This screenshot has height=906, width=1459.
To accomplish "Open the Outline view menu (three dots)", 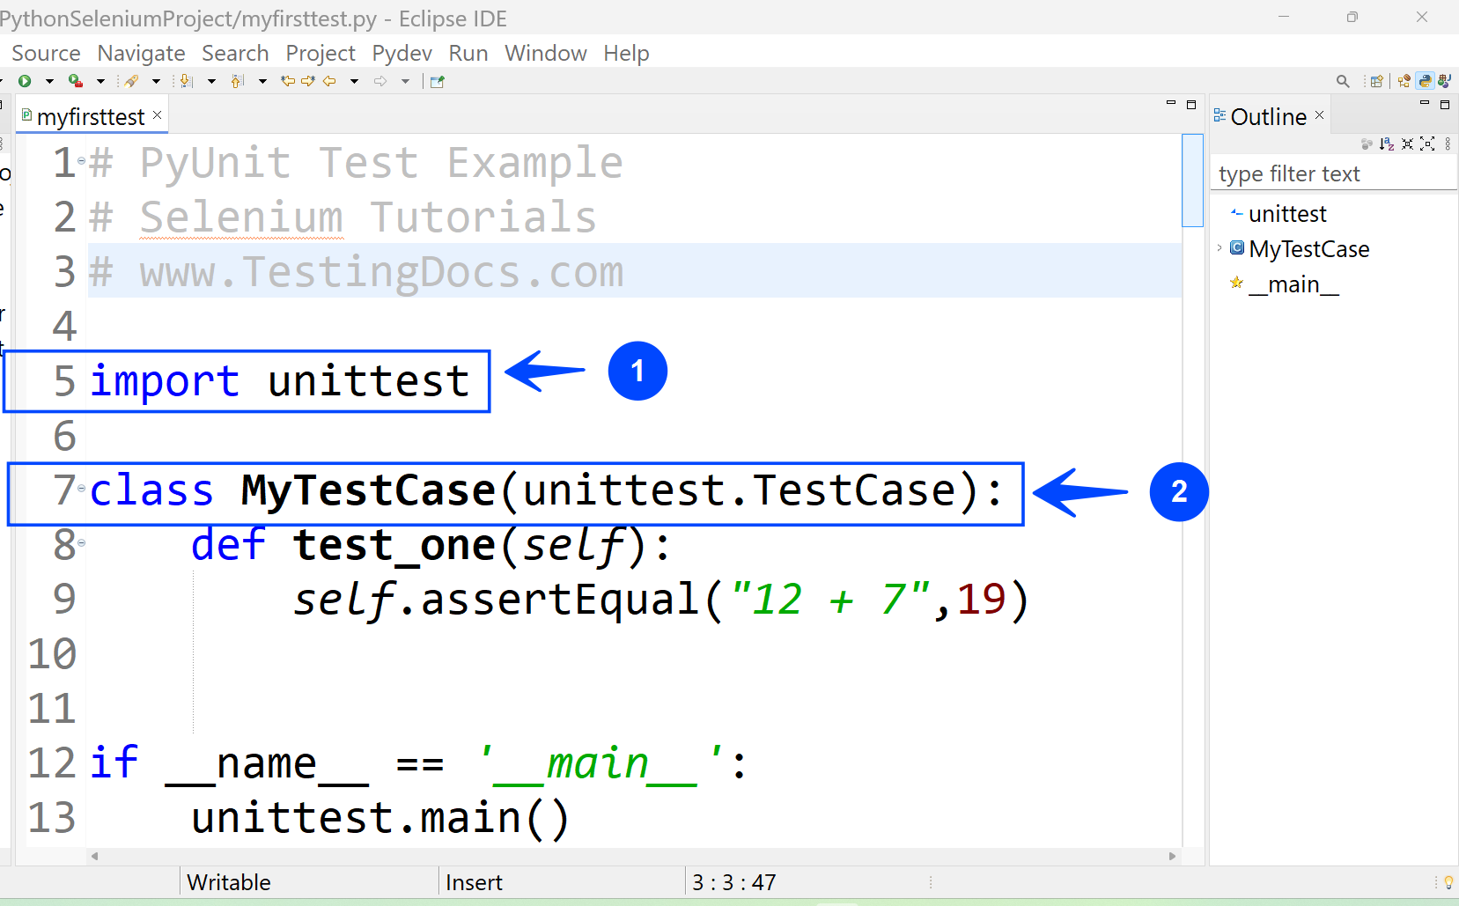I will (x=1448, y=144).
